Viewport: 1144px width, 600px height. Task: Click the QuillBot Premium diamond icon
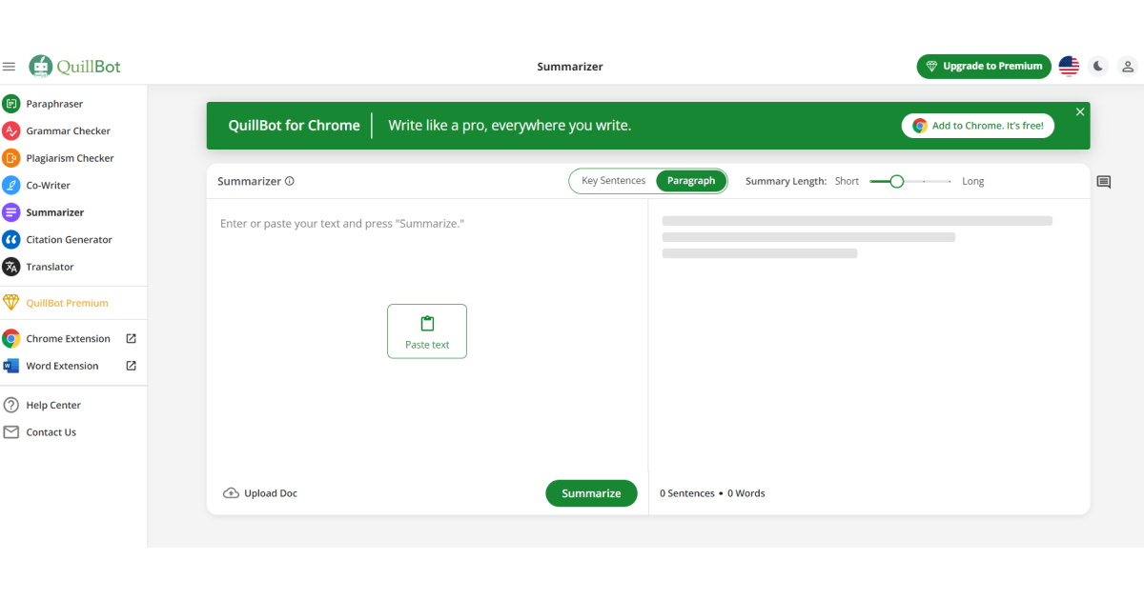tap(11, 303)
